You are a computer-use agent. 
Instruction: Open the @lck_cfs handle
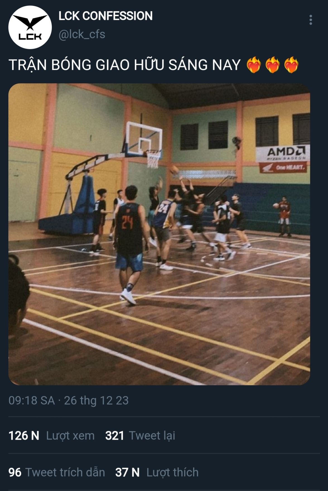(82, 34)
